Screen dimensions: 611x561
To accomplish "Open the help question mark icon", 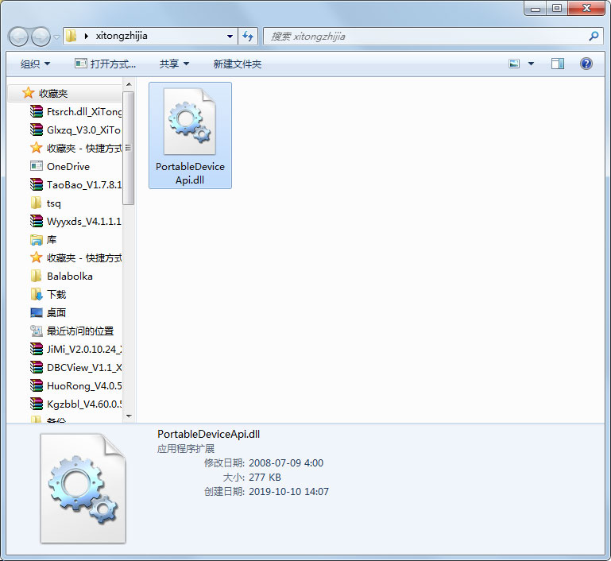I will [586, 64].
